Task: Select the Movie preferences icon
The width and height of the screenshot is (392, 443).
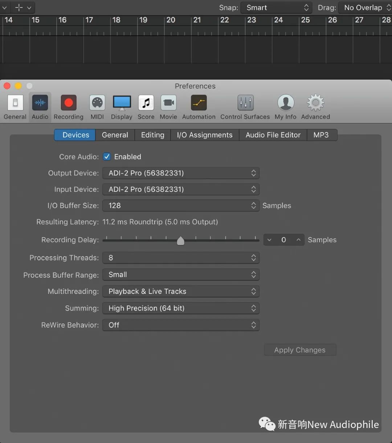Action: (x=168, y=103)
